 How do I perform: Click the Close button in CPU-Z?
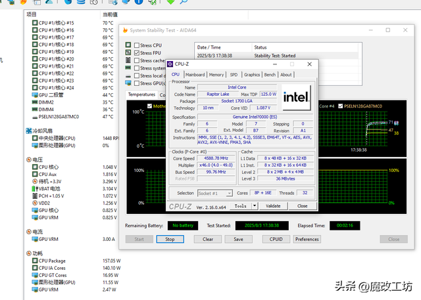tap(303, 205)
